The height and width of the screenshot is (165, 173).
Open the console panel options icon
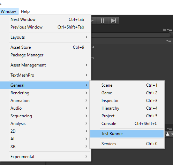pyautogui.click(x=170, y=129)
